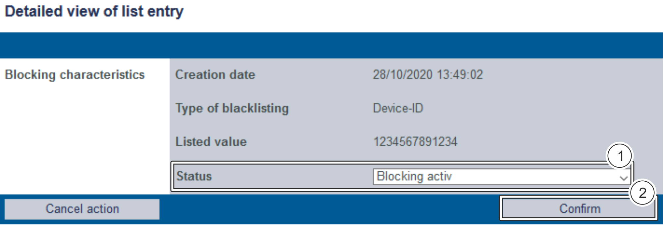The height and width of the screenshot is (227, 663).
Task: Click the date 28/10/2020 in creation value
Action: (x=402, y=75)
